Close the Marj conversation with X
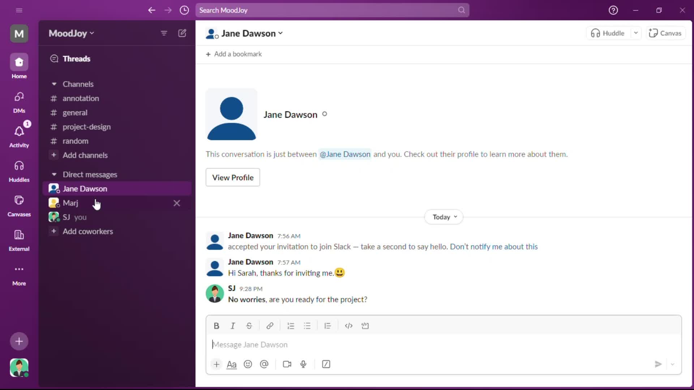 point(177,203)
